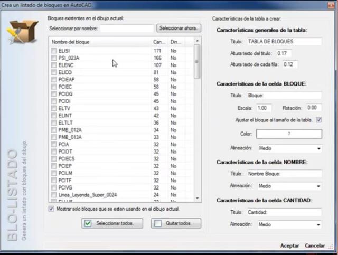The image size is (338, 255).
Task: Tick the PCIVG block checkbox
Action: (x=54, y=187)
